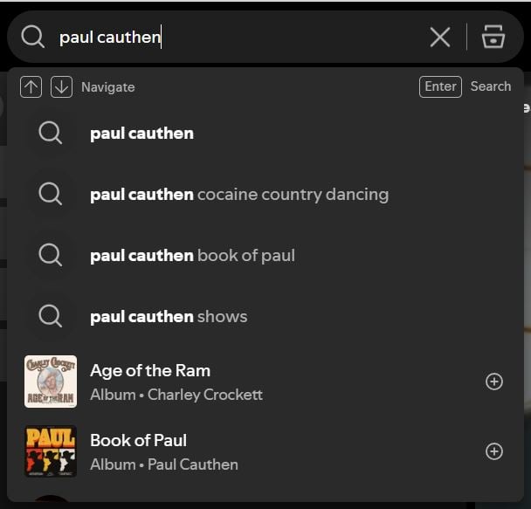The height and width of the screenshot is (509, 531).
Task: Open the Age of the Ram album cover
Action: point(51,382)
